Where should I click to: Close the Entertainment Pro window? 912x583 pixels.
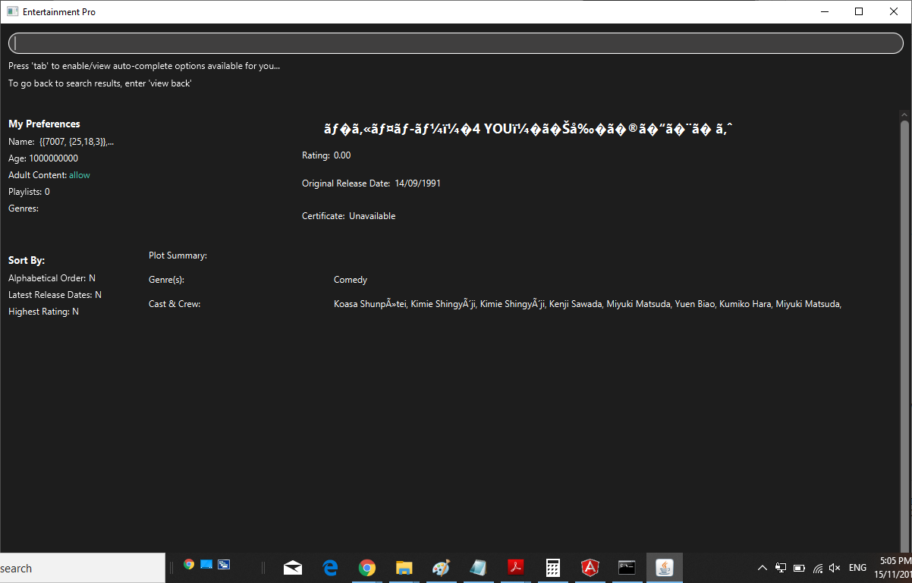tap(894, 11)
